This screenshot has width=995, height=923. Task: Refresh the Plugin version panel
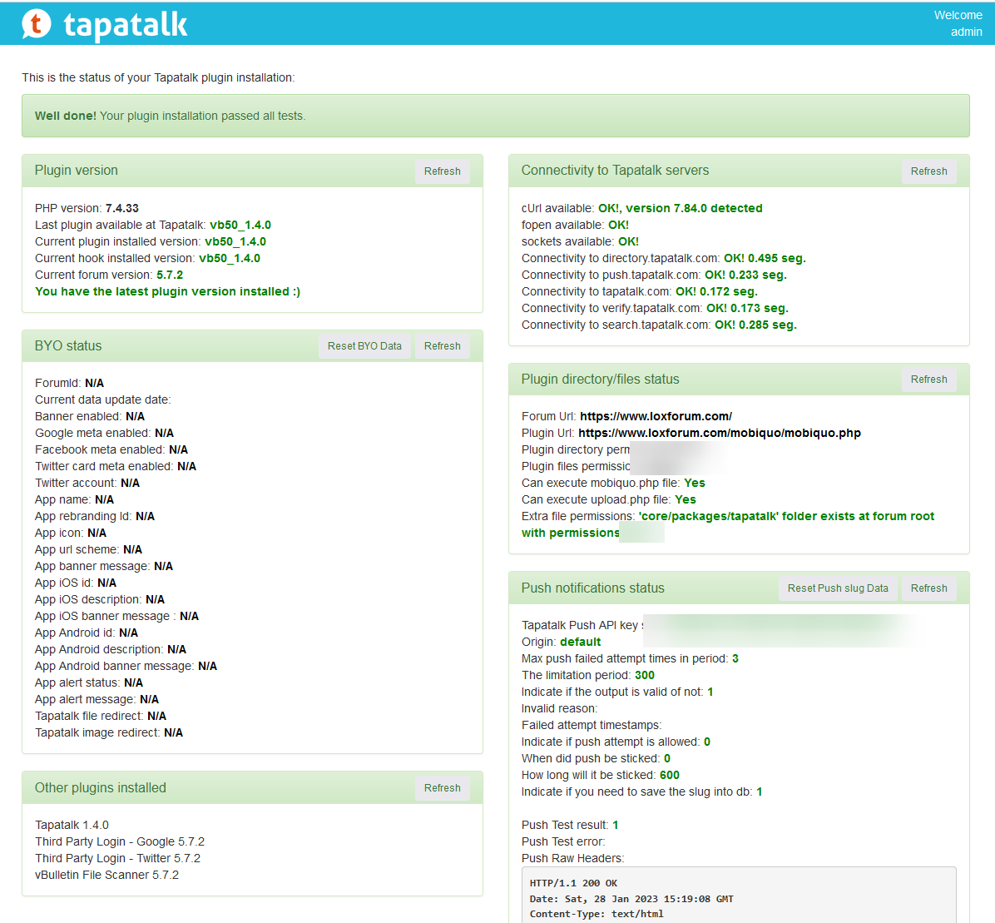[443, 171]
